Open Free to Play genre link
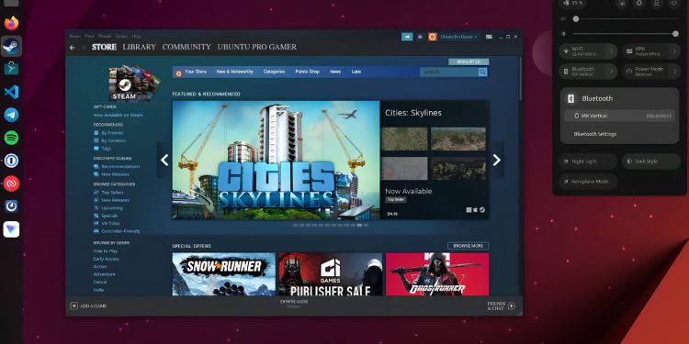 coord(106,251)
